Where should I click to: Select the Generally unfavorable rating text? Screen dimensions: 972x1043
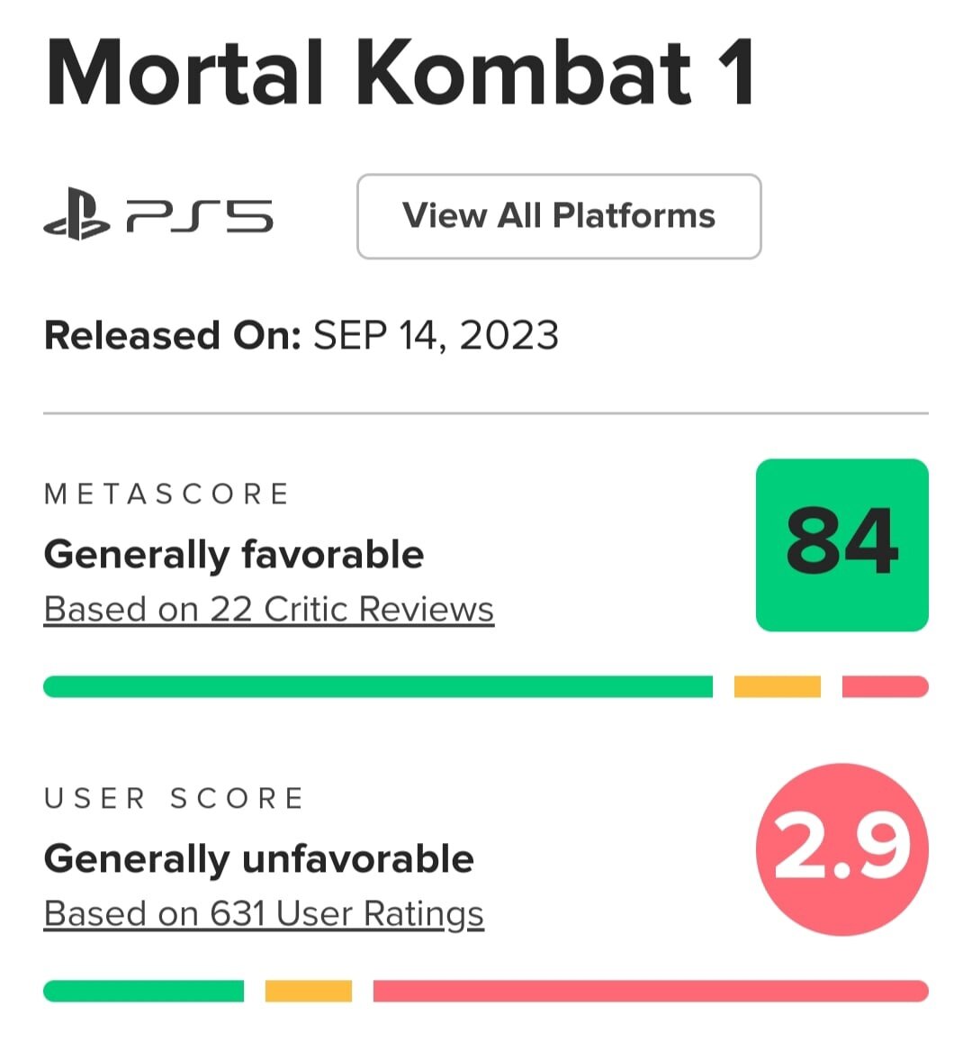click(x=258, y=857)
